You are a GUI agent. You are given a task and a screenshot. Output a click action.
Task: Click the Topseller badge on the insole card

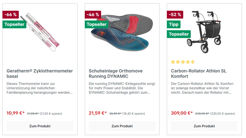pyautogui.click(x=97, y=24)
